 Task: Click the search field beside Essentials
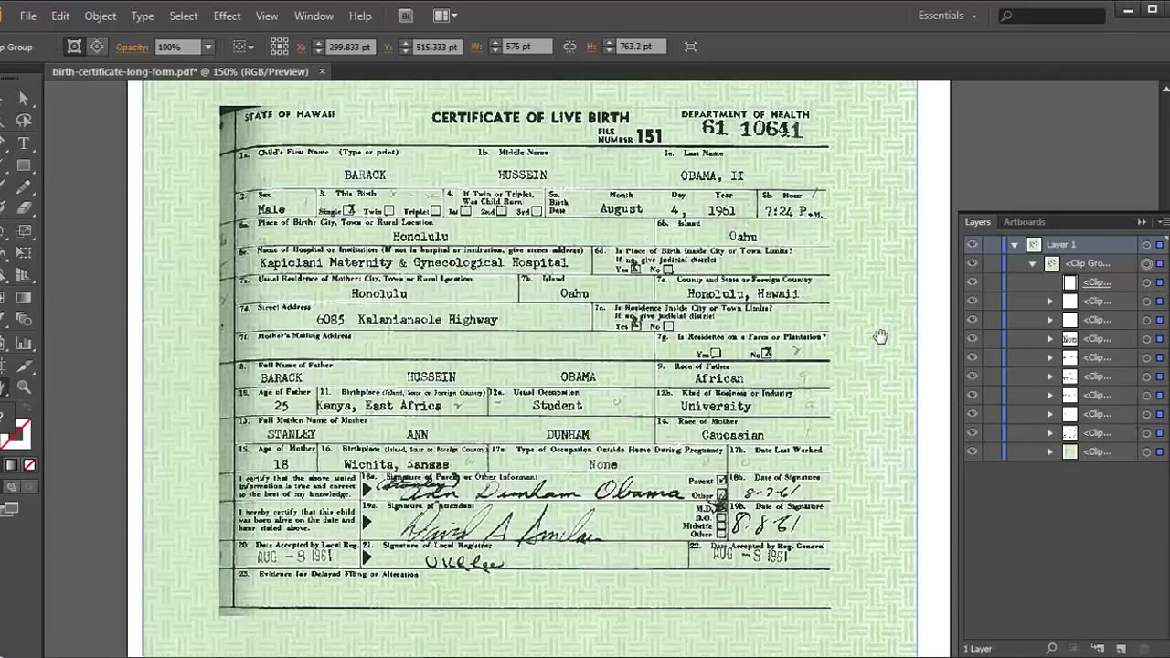tap(1051, 16)
